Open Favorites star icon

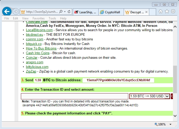pyautogui.click(x=167, y=11)
